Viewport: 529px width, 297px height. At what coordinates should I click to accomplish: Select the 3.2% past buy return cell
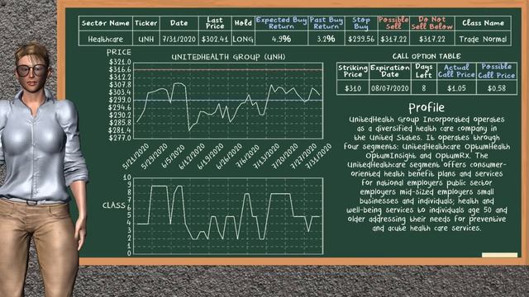326,39
